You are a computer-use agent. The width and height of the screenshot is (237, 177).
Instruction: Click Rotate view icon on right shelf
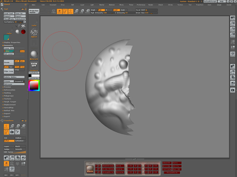coord(233,77)
